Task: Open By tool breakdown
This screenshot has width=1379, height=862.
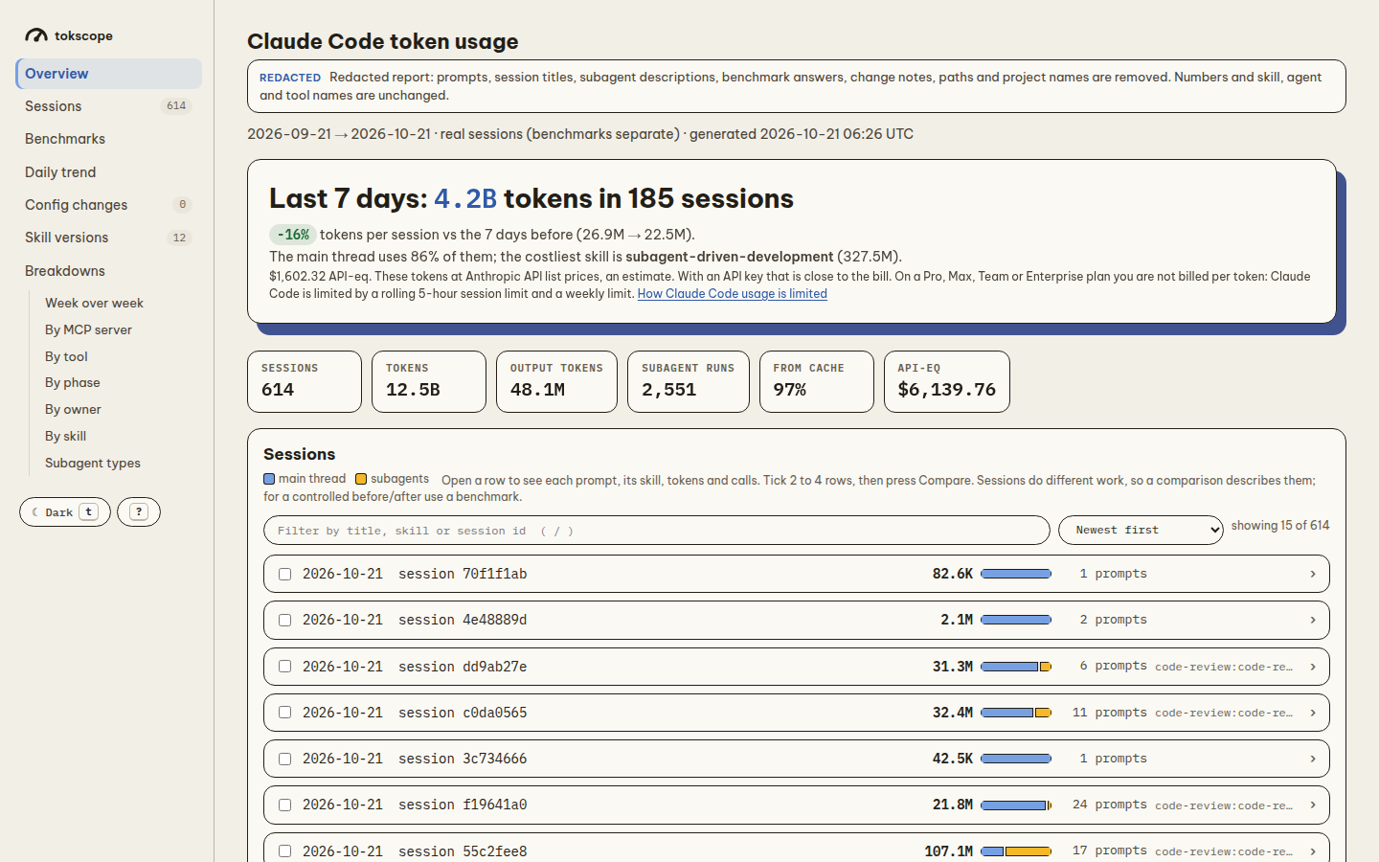Action: pyautogui.click(x=66, y=356)
